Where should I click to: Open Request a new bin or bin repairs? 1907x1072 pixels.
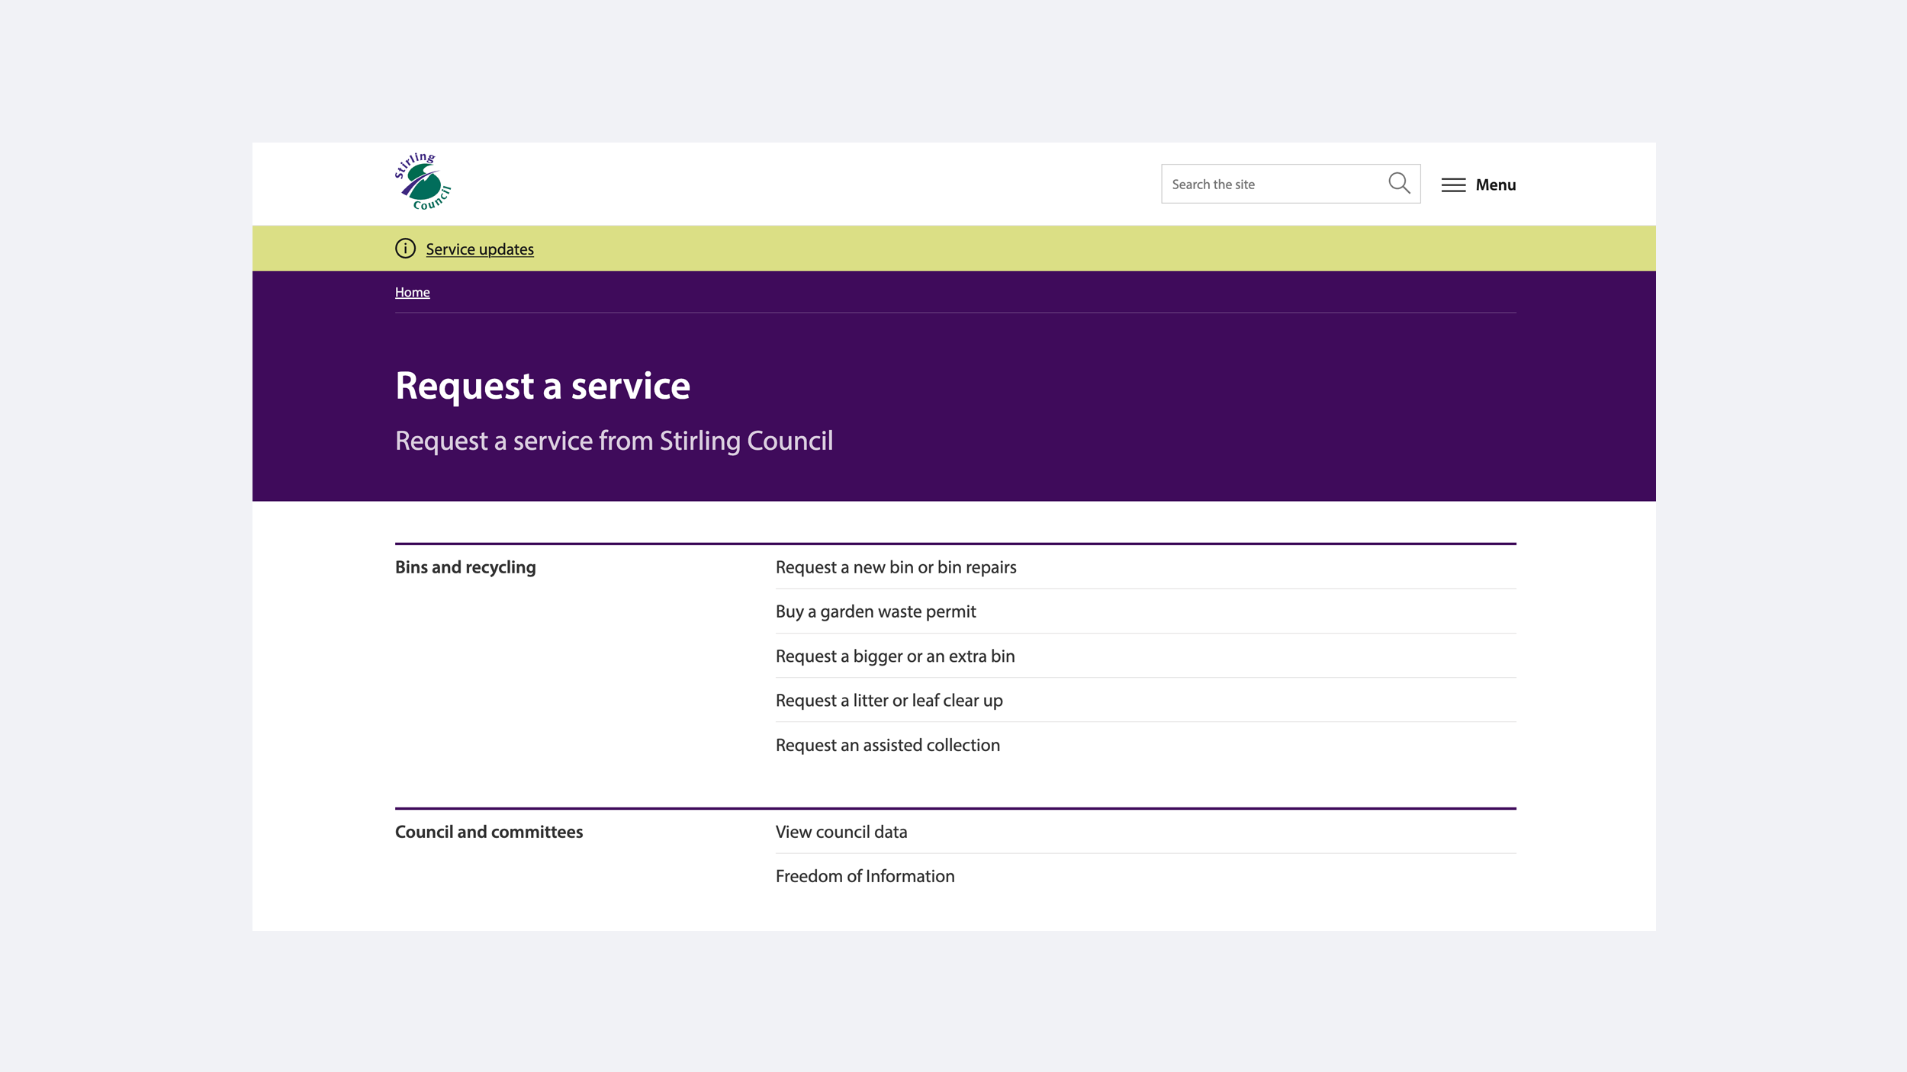896,566
